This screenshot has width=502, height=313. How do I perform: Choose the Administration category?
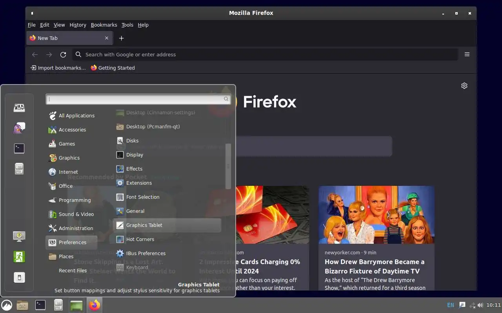(71, 228)
